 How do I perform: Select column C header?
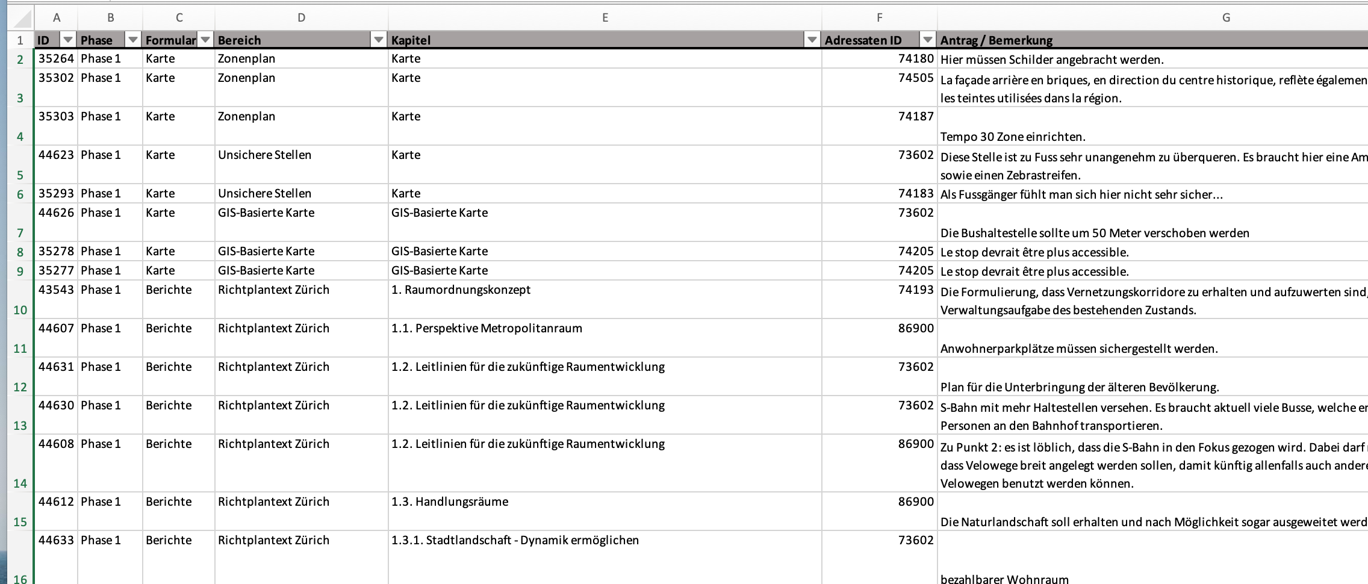click(179, 18)
